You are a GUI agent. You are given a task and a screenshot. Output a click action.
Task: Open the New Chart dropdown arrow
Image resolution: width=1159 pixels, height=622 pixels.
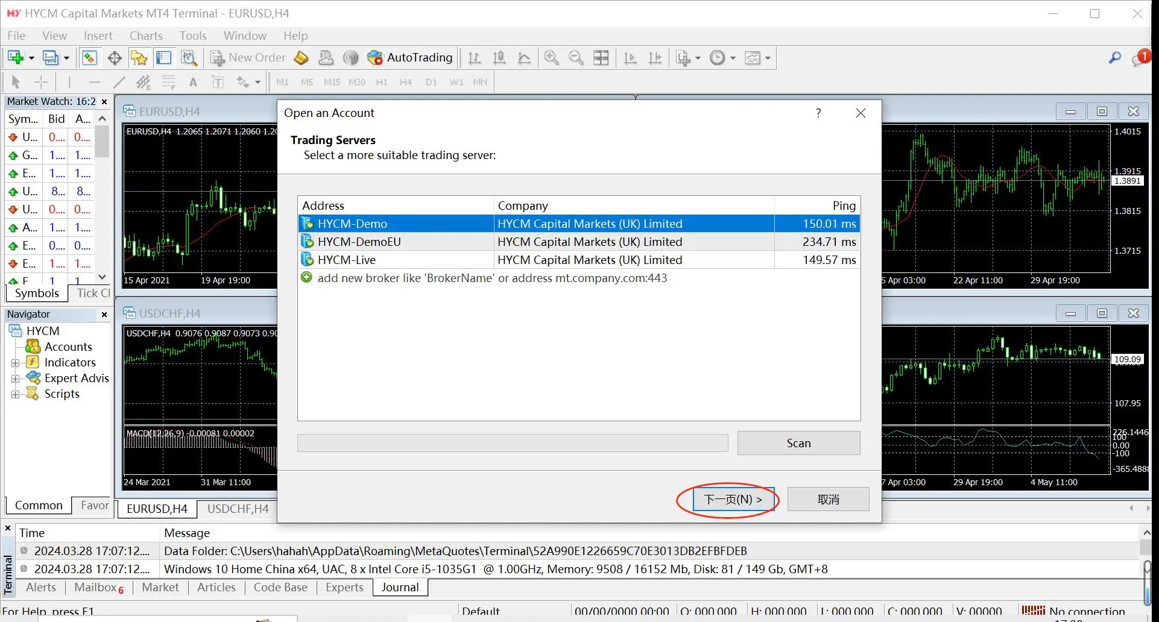31,58
